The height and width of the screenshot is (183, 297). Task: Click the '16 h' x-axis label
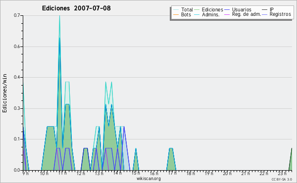[x=154, y=173]
